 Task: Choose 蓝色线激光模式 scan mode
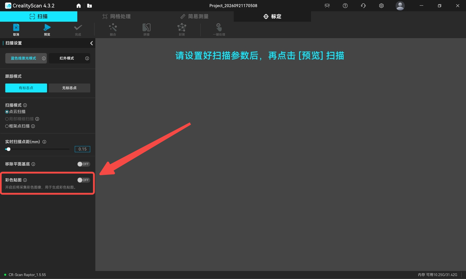[x=26, y=58]
